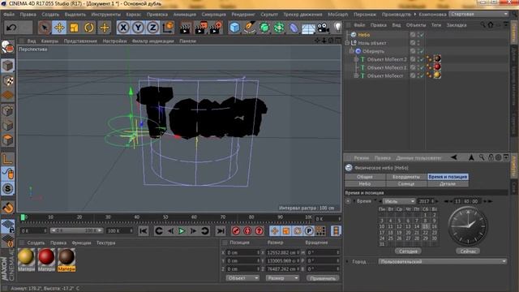
Task: Toggle the snap S icon
Action: pos(7,189)
